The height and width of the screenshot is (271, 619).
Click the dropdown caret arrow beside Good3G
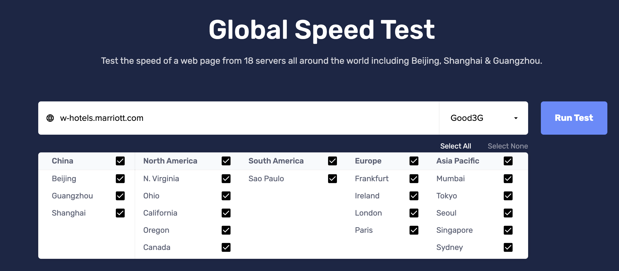tap(516, 118)
